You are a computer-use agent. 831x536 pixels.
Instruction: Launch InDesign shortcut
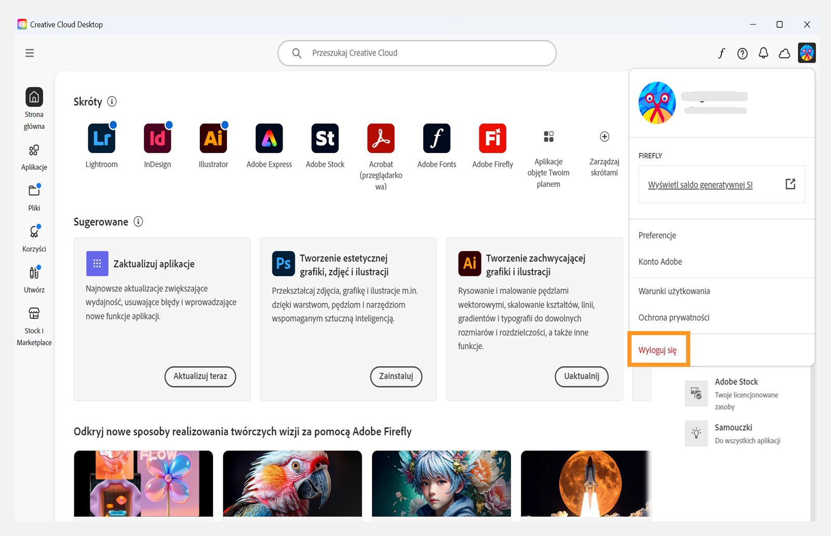[x=157, y=138]
